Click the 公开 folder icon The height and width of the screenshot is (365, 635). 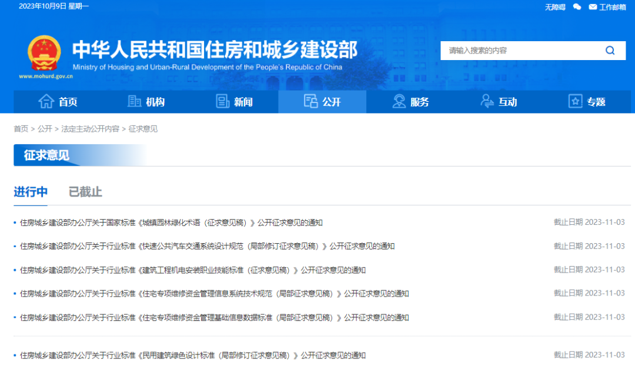coord(310,101)
